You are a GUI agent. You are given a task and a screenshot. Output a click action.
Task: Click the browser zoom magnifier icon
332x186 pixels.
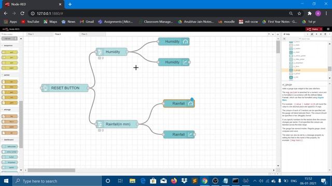pos(290,13)
